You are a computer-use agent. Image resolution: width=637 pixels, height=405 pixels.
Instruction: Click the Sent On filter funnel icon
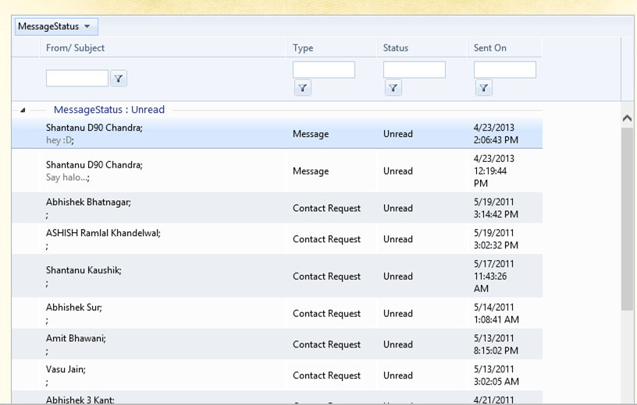tap(484, 88)
